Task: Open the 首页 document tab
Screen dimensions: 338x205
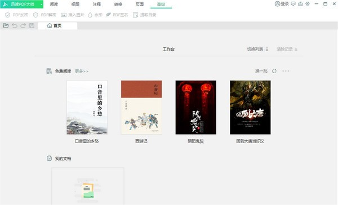Action: pyautogui.click(x=57, y=26)
